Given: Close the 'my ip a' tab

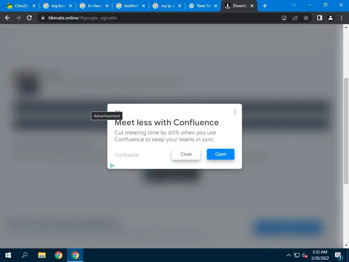Looking at the screenshot, I should pos(180,6).
